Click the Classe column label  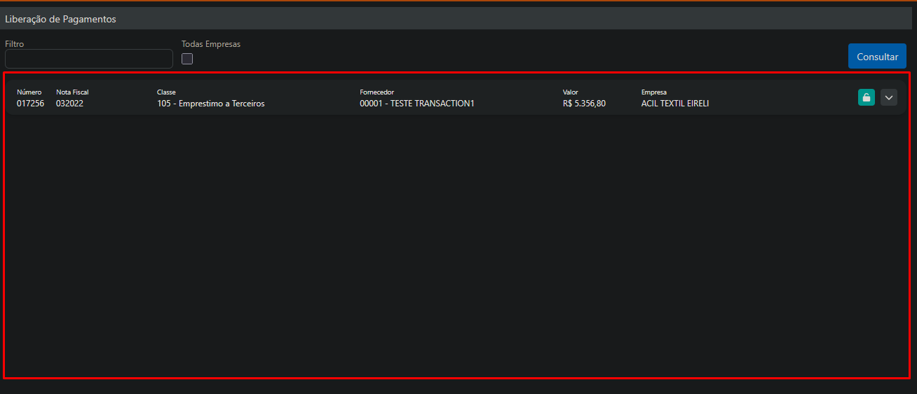pyautogui.click(x=166, y=92)
